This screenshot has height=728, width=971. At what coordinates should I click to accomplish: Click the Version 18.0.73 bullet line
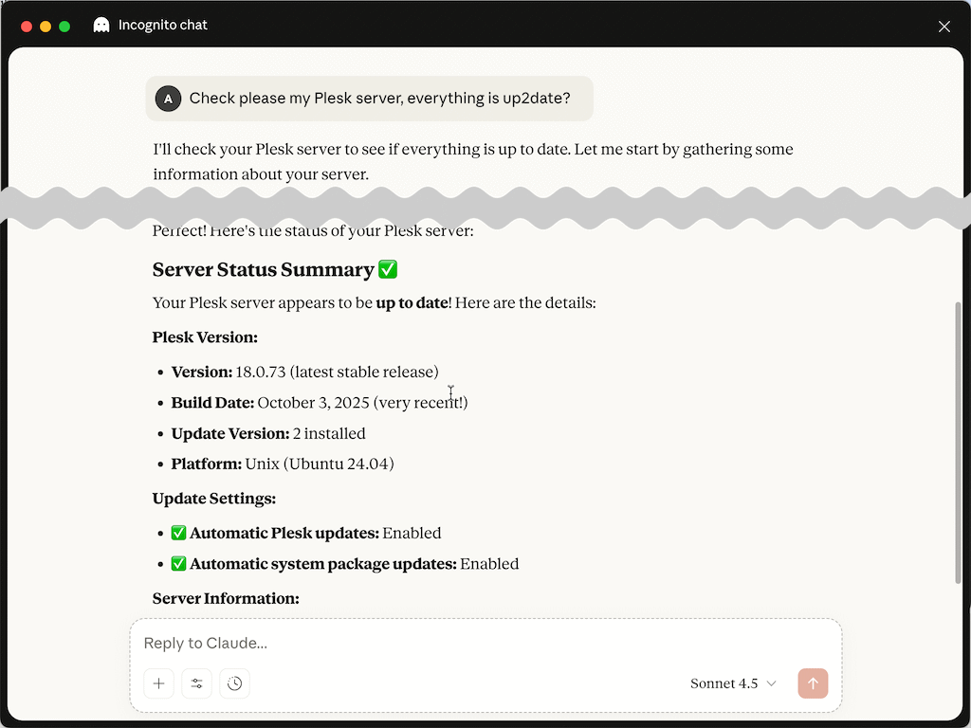pos(305,373)
